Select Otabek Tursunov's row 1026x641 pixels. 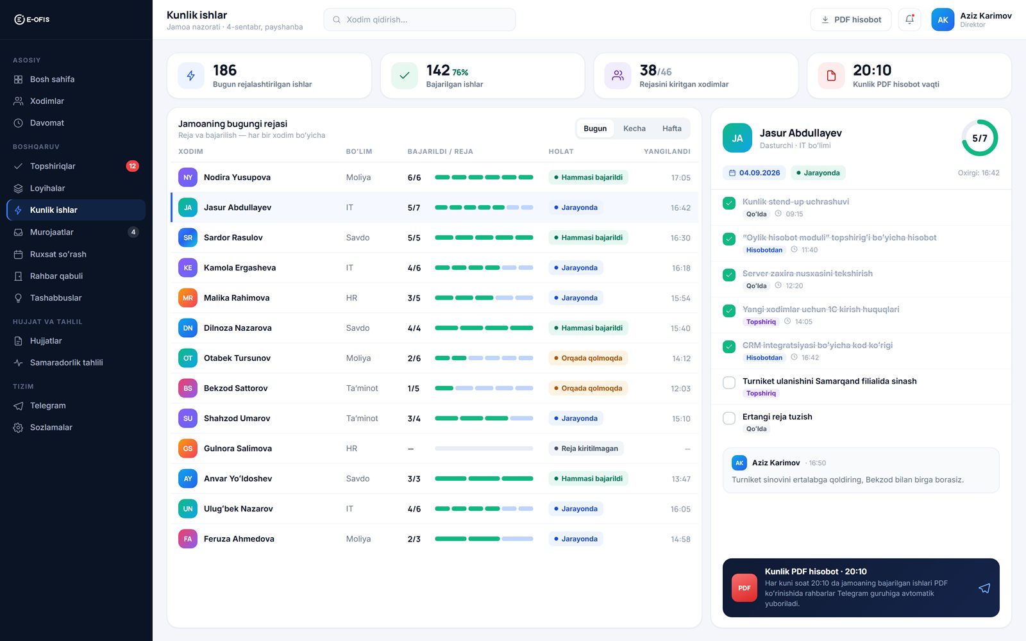[434, 358]
